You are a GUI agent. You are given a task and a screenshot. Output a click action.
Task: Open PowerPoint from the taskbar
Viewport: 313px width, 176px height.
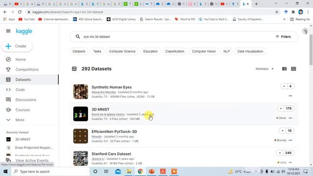tap(152, 172)
